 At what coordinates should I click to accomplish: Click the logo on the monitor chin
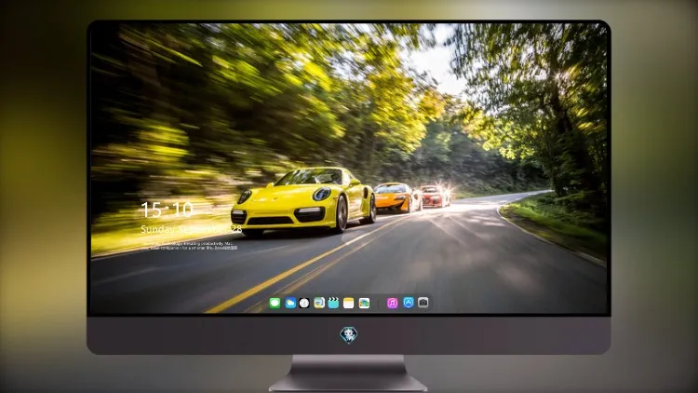[x=349, y=335]
